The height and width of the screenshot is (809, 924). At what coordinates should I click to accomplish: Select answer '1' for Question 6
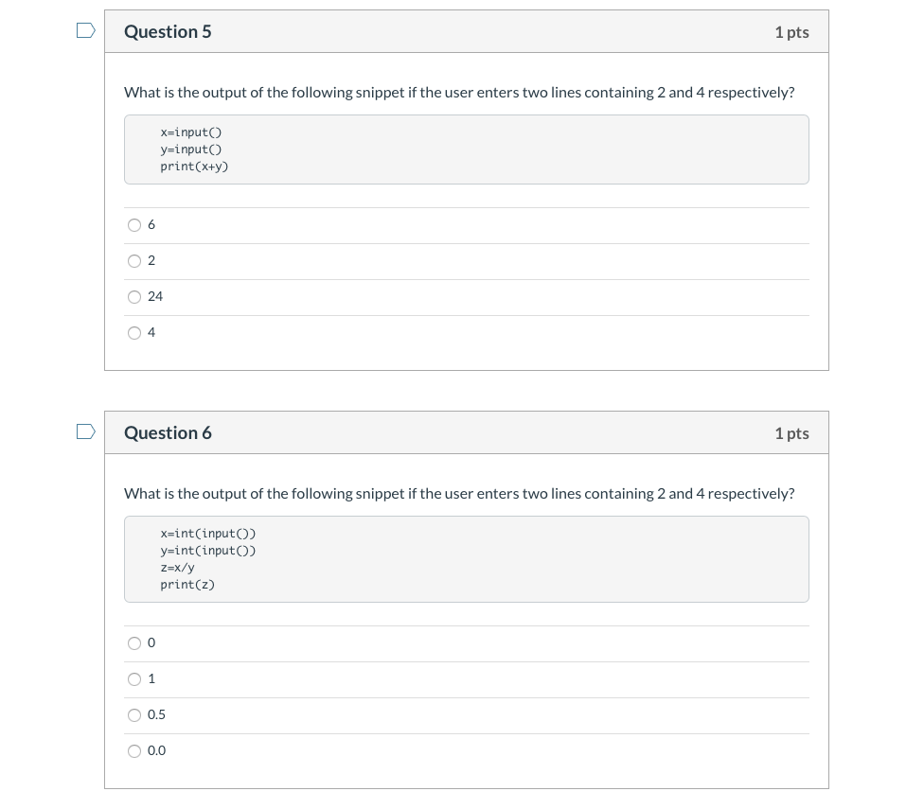[x=134, y=678]
